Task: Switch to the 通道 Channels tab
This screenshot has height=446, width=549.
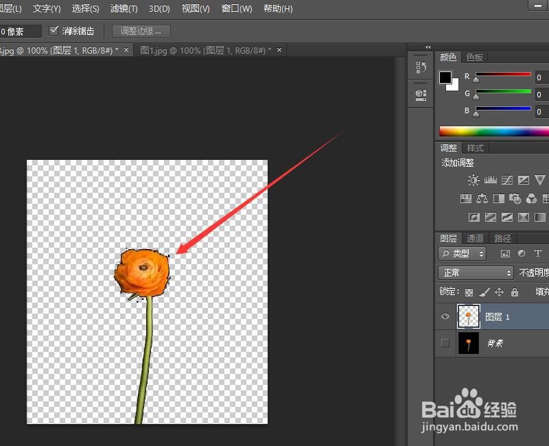Action: tap(475, 238)
